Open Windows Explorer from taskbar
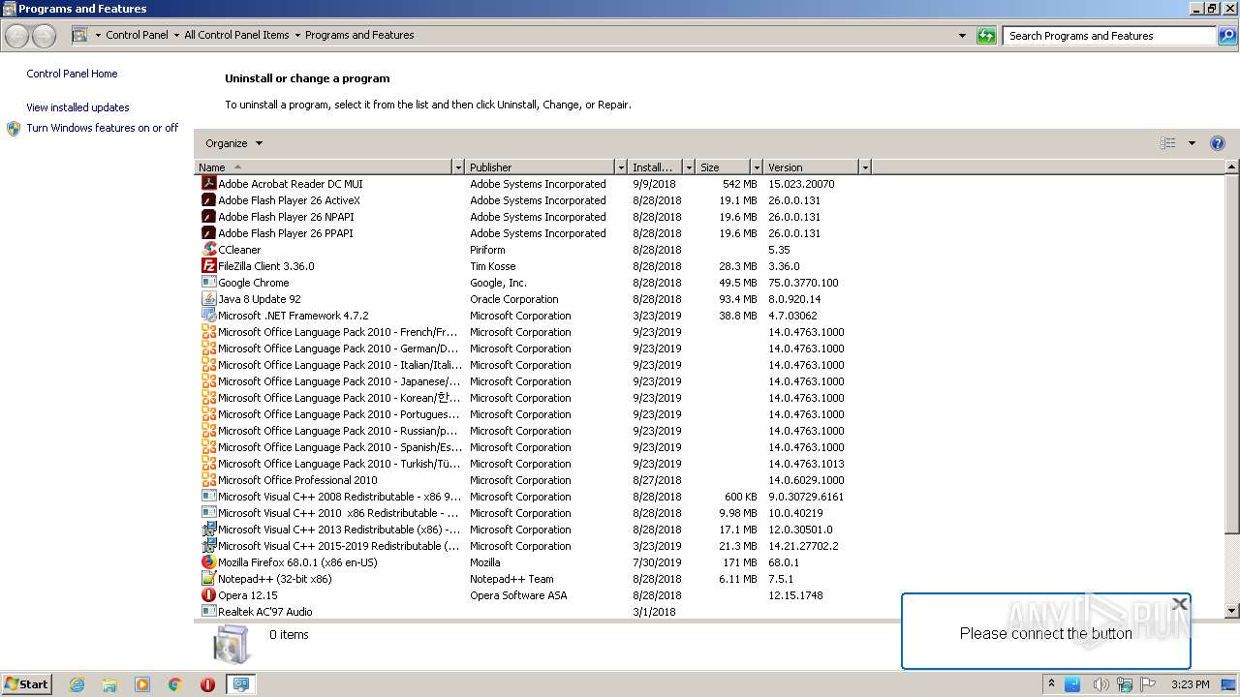 [x=109, y=684]
